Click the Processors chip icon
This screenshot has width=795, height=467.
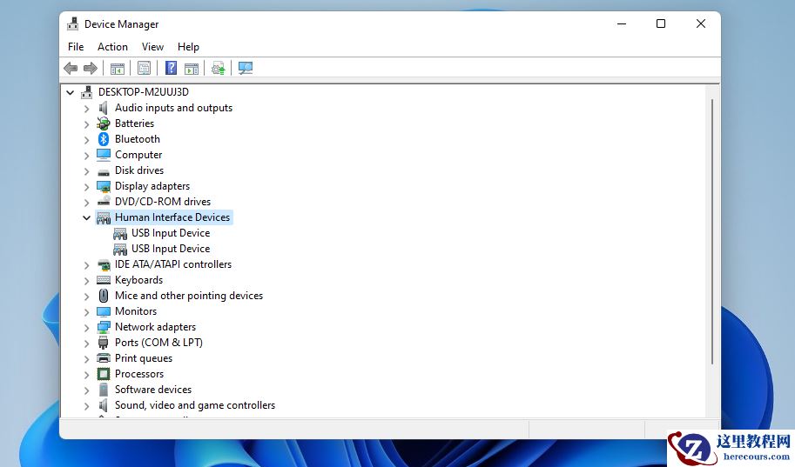(x=104, y=374)
